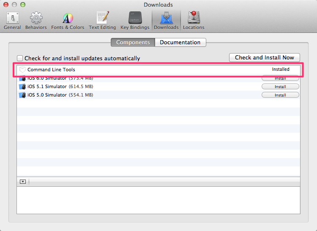The image size is (317, 231).
Task: Toggle the details pane disclosure arrow
Action: click(23, 182)
